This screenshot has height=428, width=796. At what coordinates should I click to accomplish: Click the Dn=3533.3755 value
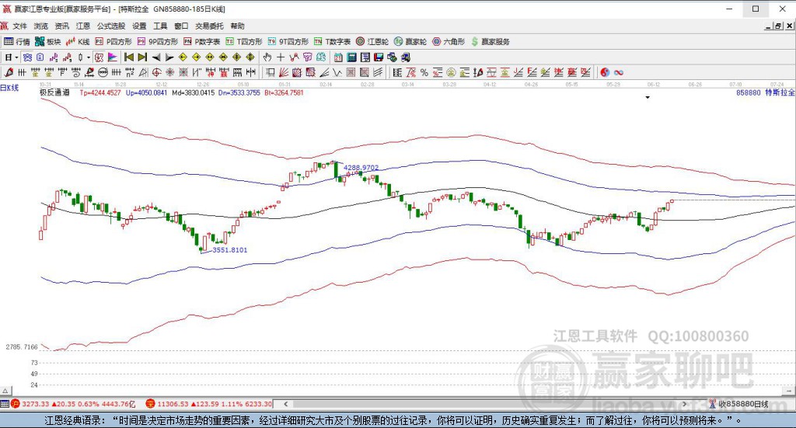pyautogui.click(x=239, y=92)
